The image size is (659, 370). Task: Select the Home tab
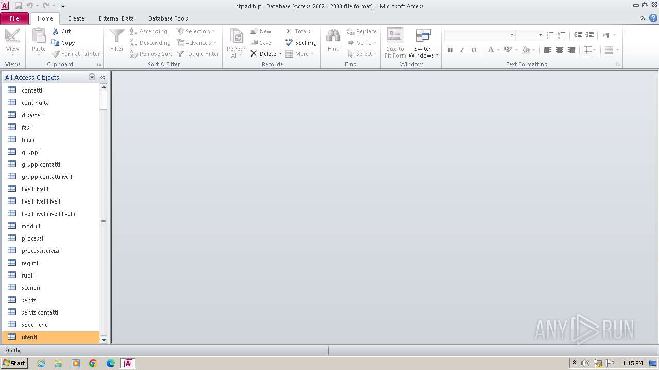tap(45, 18)
